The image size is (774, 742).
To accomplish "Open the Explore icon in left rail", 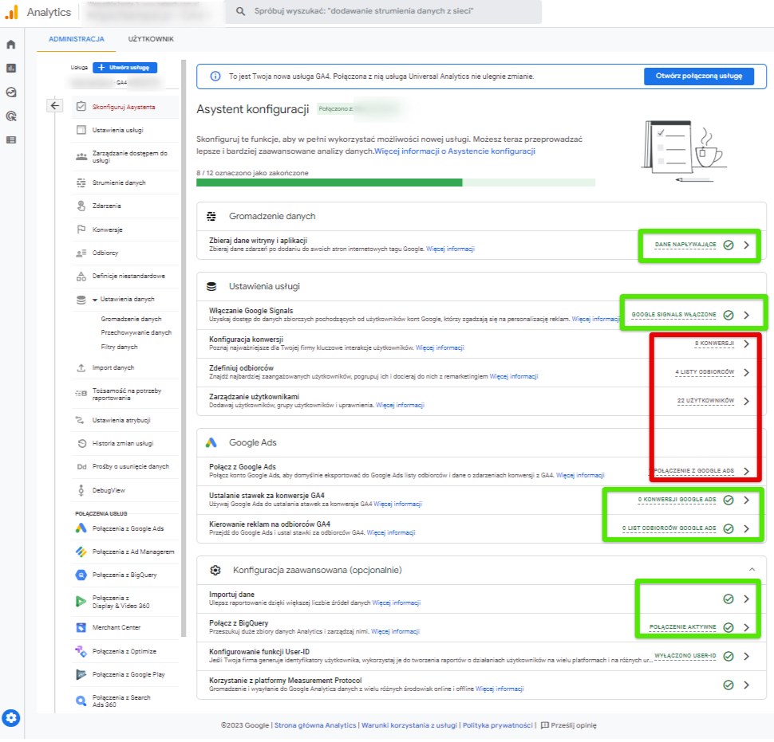I will tap(11, 92).
